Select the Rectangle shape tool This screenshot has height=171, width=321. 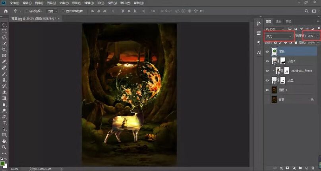(4, 135)
